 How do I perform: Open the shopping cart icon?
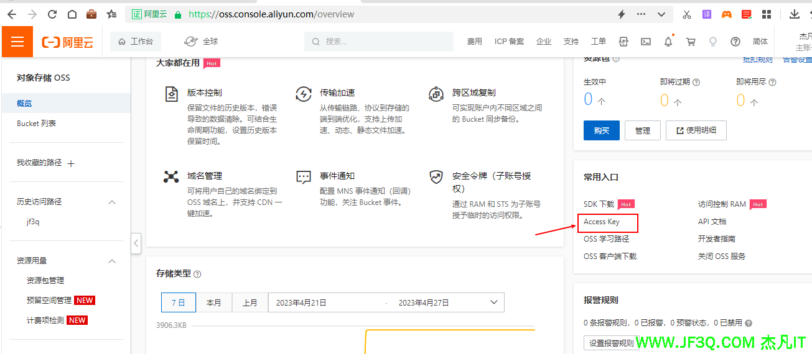[x=691, y=42]
